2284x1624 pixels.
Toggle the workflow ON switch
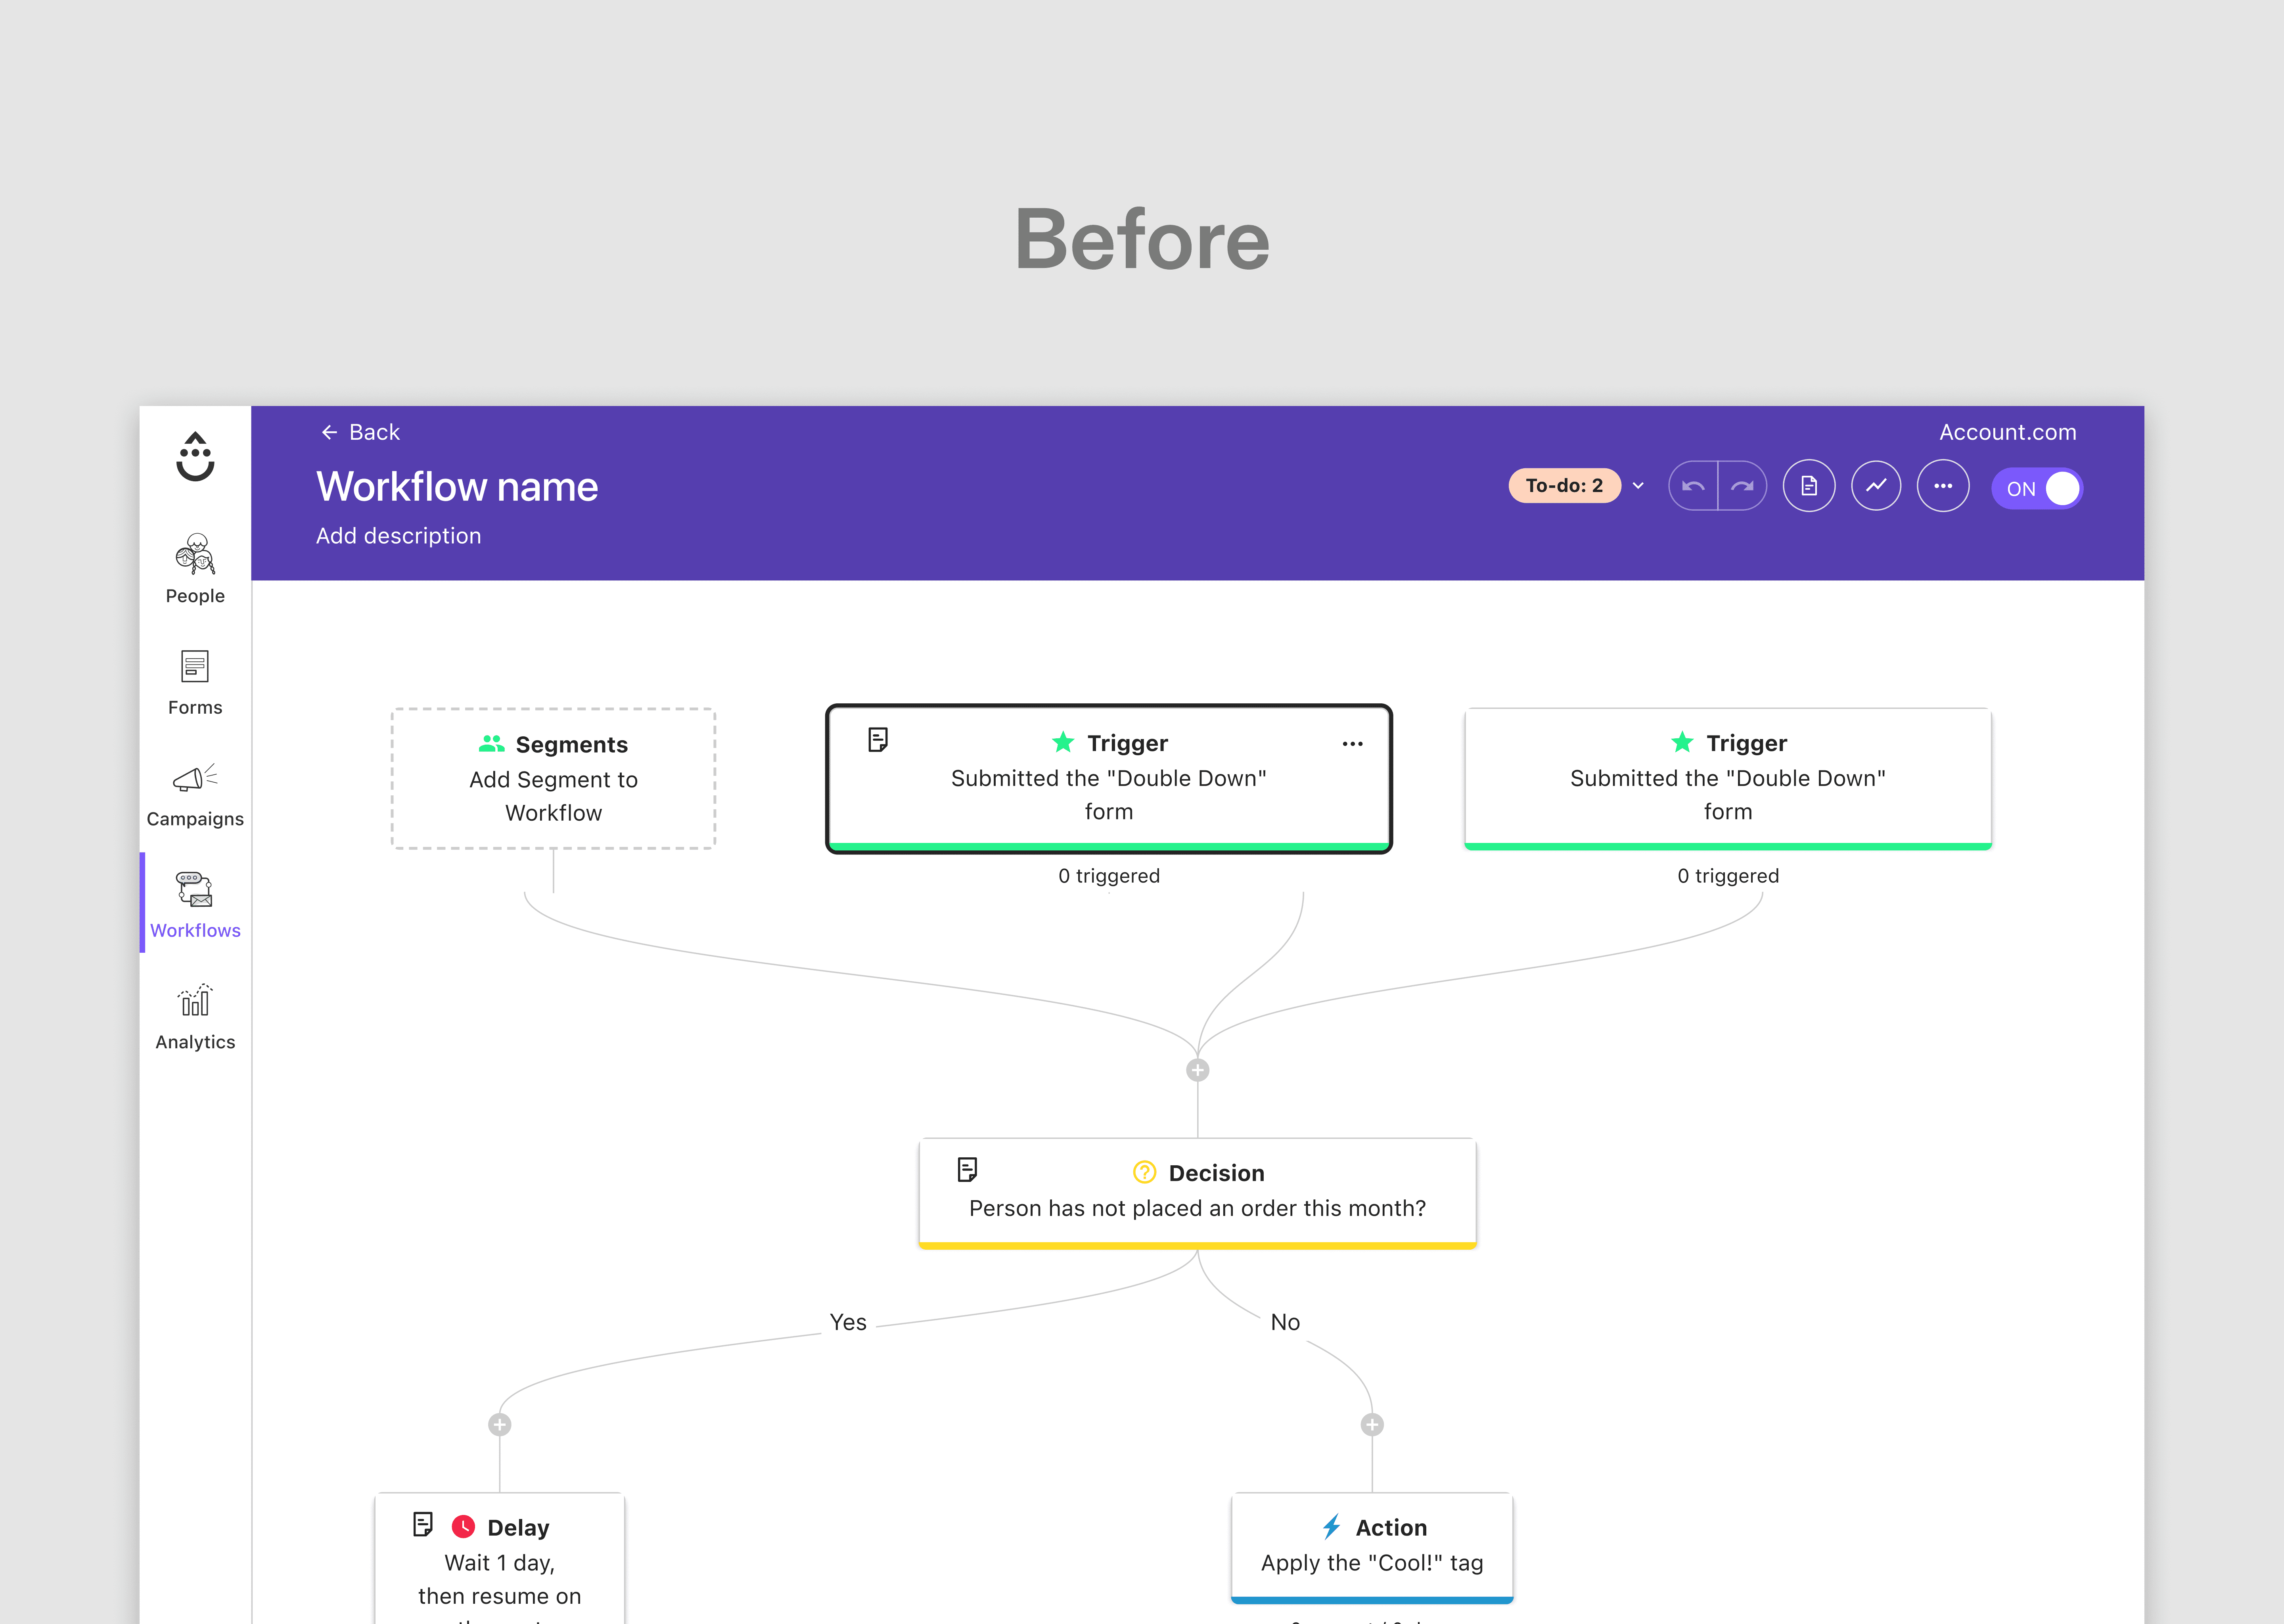point(2037,488)
